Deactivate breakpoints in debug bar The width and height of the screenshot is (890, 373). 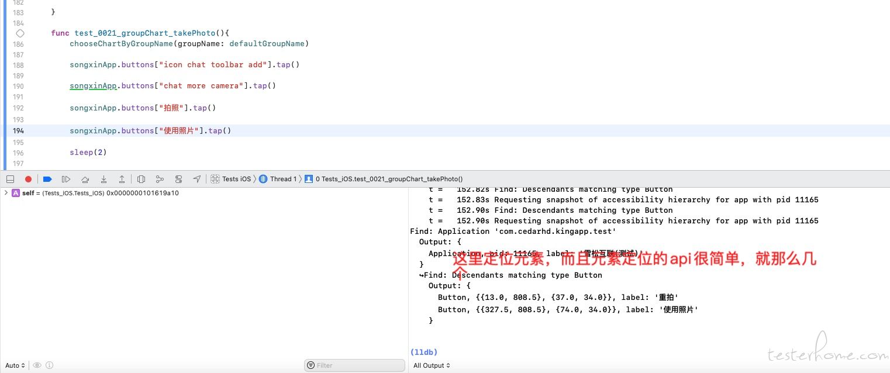tap(48, 179)
